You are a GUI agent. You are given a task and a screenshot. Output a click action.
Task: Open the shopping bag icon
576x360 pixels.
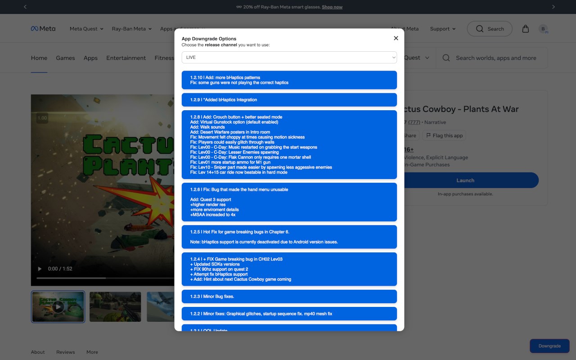526,29
